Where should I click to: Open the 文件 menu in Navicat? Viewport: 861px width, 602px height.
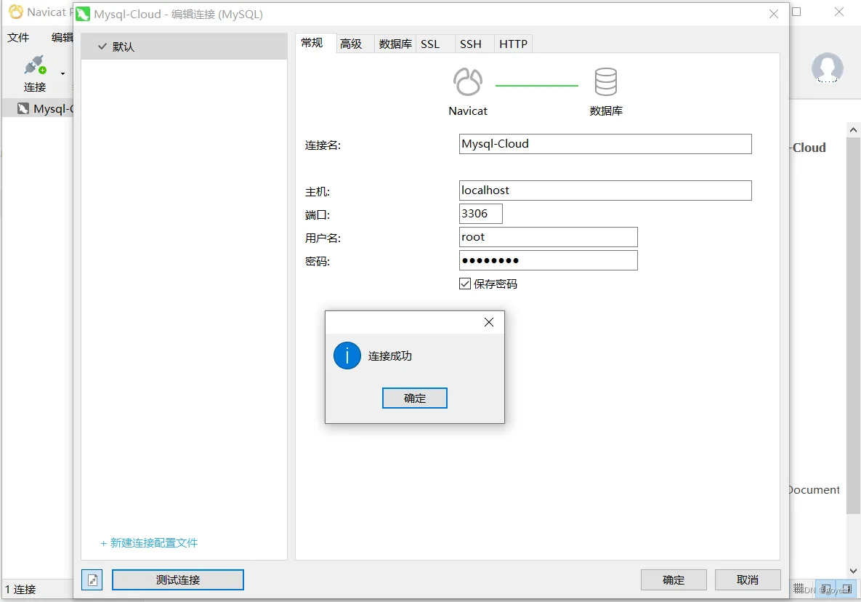[x=18, y=37]
